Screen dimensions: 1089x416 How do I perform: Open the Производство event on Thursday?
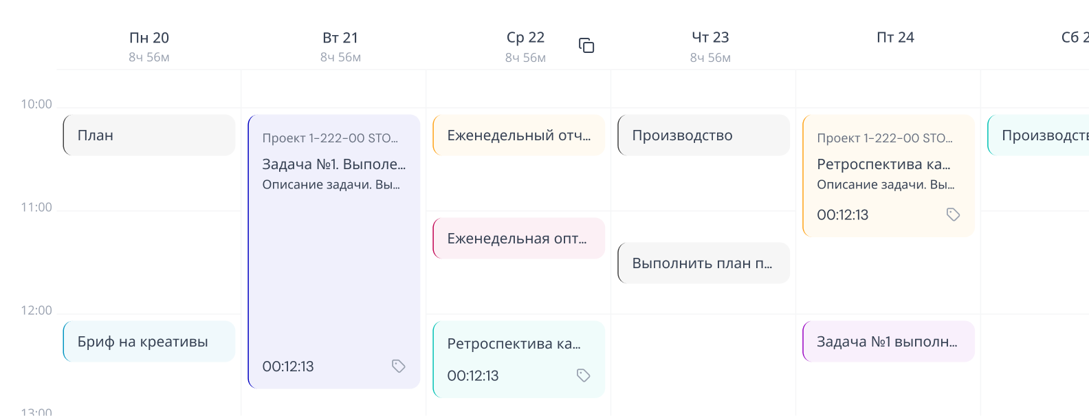point(703,135)
